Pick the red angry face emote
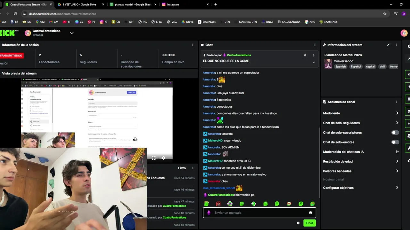The image size is (410, 230). pos(218,204)
